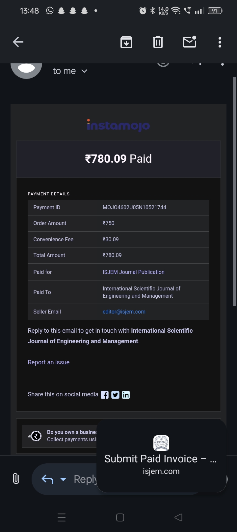Open the three-dot overflow menu
The width and height of the screenshot is (237, 532).
pyautogui.click(x=220, y=42)
